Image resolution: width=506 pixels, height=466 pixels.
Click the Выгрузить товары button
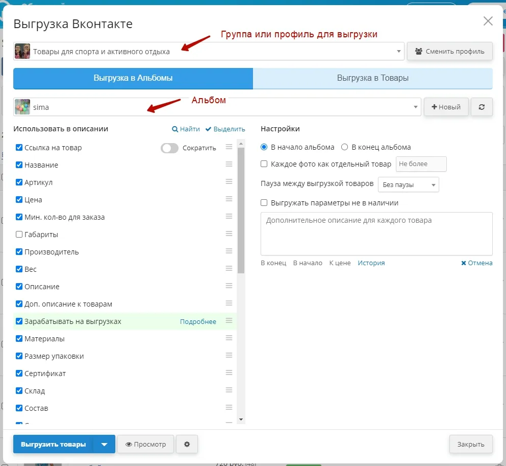pyautogui.click(x=53, y=444)
